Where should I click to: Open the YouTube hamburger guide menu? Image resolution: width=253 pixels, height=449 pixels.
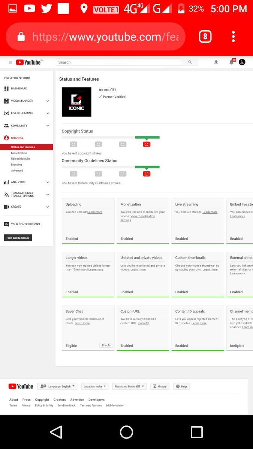pyautogui.click(x=10, y=62)
